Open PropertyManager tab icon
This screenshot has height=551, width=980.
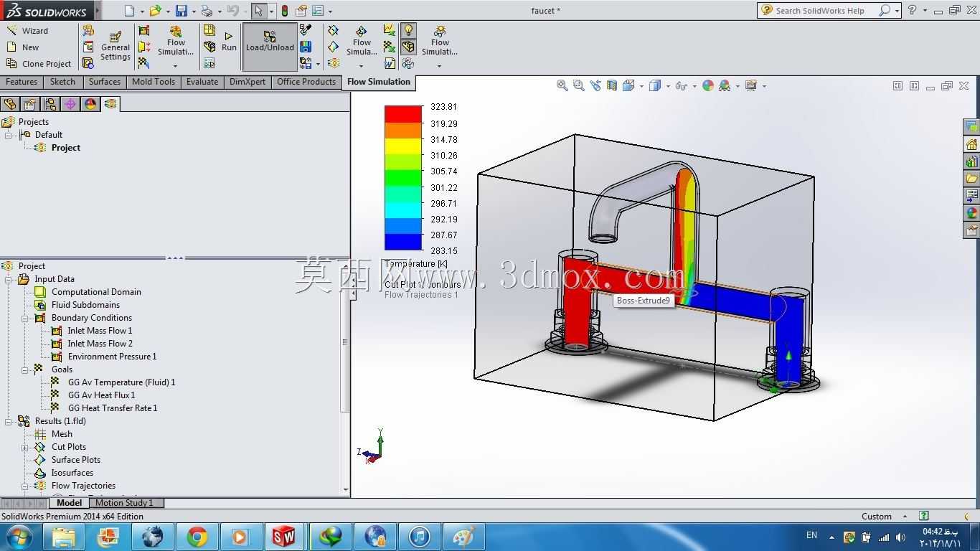(x=30, y=104)
